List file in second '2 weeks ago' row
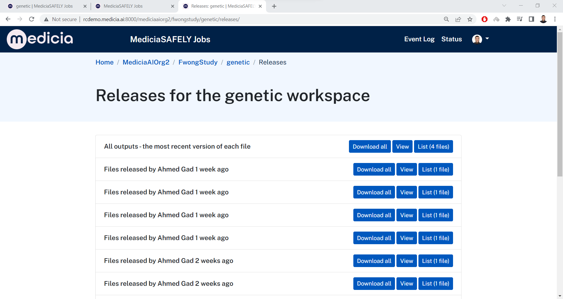 pos(436,283)
